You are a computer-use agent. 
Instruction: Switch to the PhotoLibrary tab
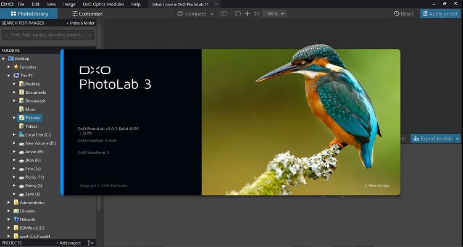[29, 14]
